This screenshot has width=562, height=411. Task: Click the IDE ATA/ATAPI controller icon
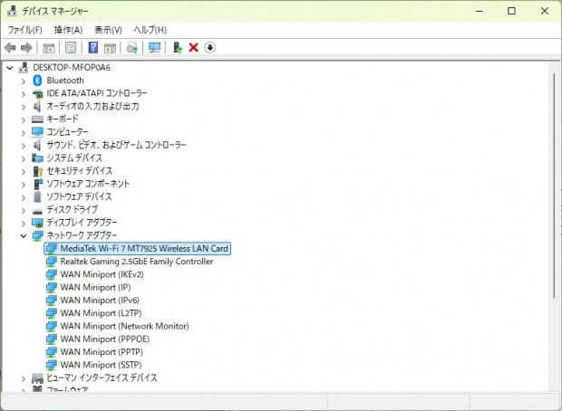(x=37, y=94)
